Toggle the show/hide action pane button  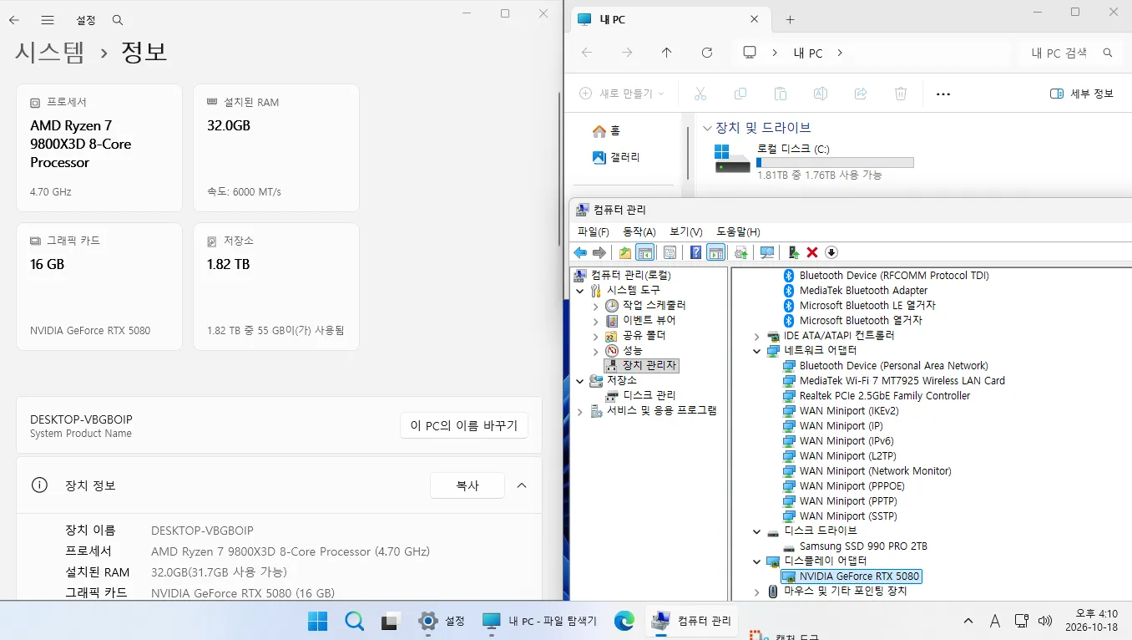pos(715,252)
